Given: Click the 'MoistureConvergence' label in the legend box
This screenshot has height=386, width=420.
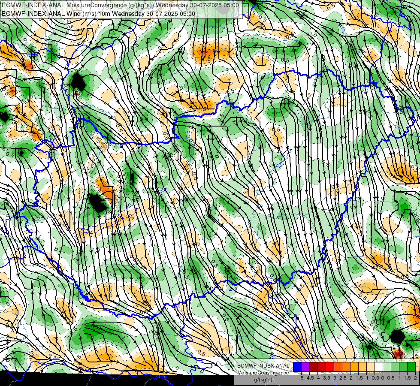Looking at the screenshot, I should pos(263,373).
